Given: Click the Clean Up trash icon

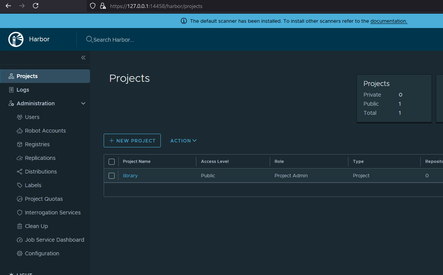Looking at the screenshot, I should tap(20, 226).
